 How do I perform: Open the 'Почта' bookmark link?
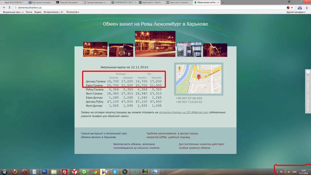[29, 12]
